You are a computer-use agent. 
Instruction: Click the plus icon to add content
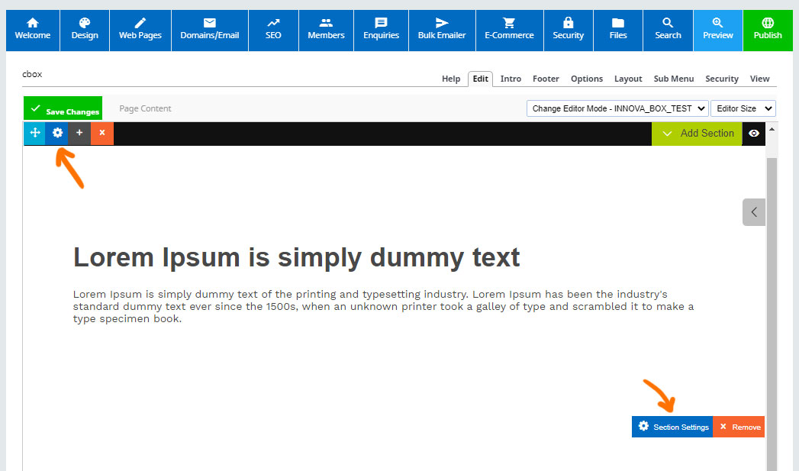pyautogui.click(x=79, y=133)
